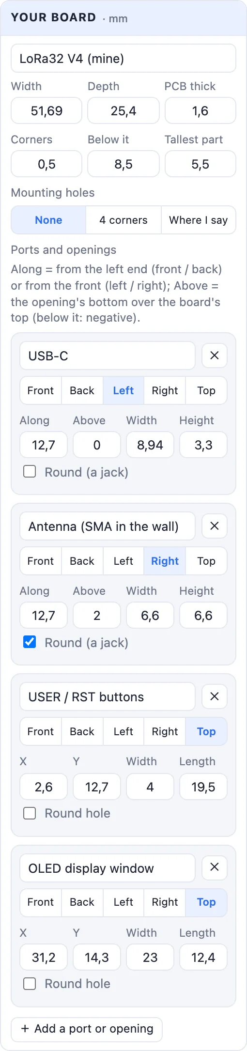
Task: Edit the Tallest part value field
Action: click(201, 164)
